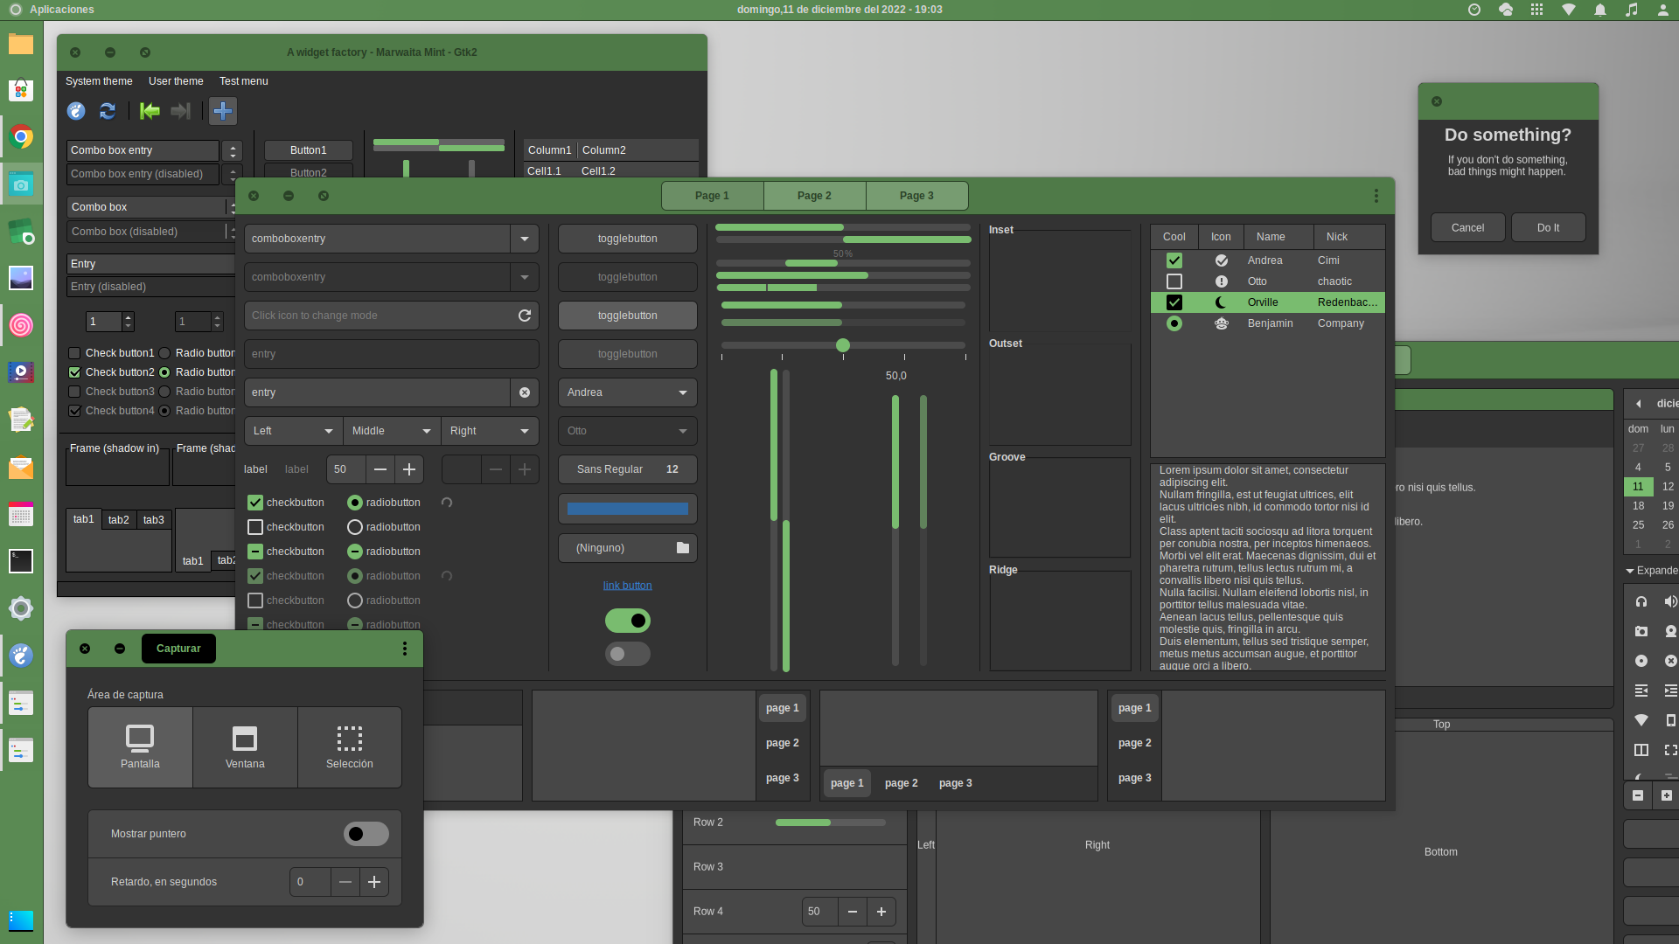Image resolution: width=1679 pixels, height=944 pixels.
Task: Click the headphones icon in the right panel
Action: click(x=1641, y=602)
